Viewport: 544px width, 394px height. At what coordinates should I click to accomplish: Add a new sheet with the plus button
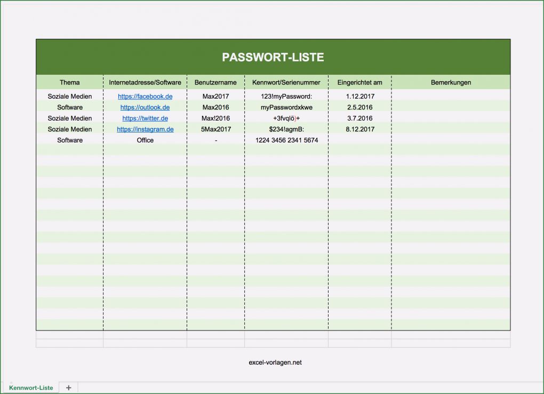click(68, 388)
